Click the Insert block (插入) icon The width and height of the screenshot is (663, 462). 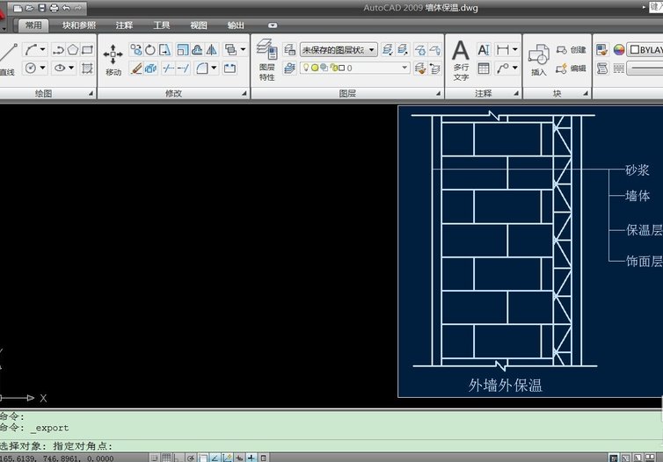[539, 60]
